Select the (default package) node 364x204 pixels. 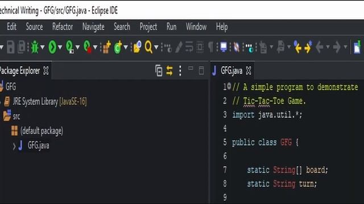click(42, 131)
